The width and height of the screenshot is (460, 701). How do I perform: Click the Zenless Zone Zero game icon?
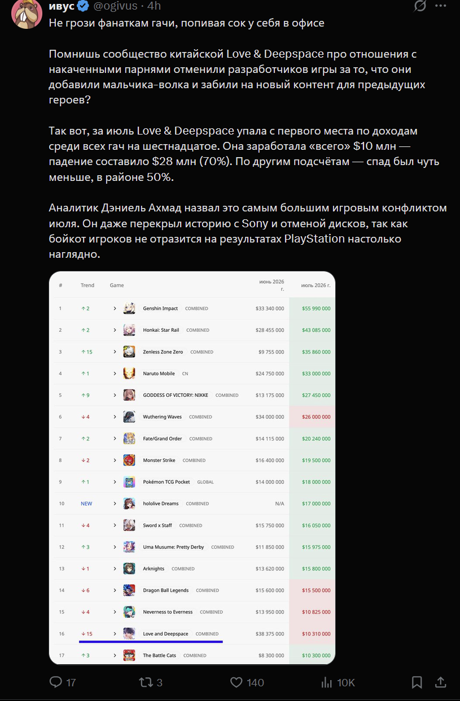point(129,352)
